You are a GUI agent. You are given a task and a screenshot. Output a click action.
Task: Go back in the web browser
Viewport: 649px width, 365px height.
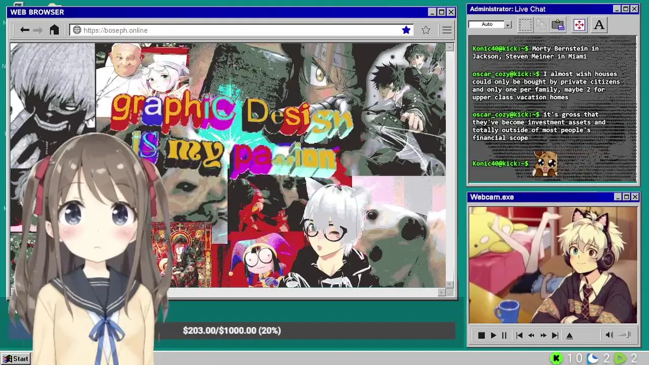24,30
